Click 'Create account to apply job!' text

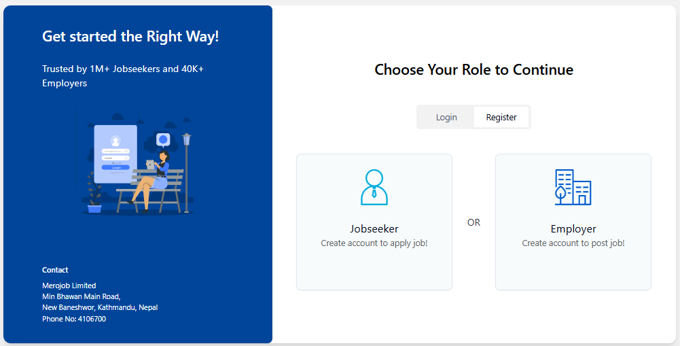point(374,243)
